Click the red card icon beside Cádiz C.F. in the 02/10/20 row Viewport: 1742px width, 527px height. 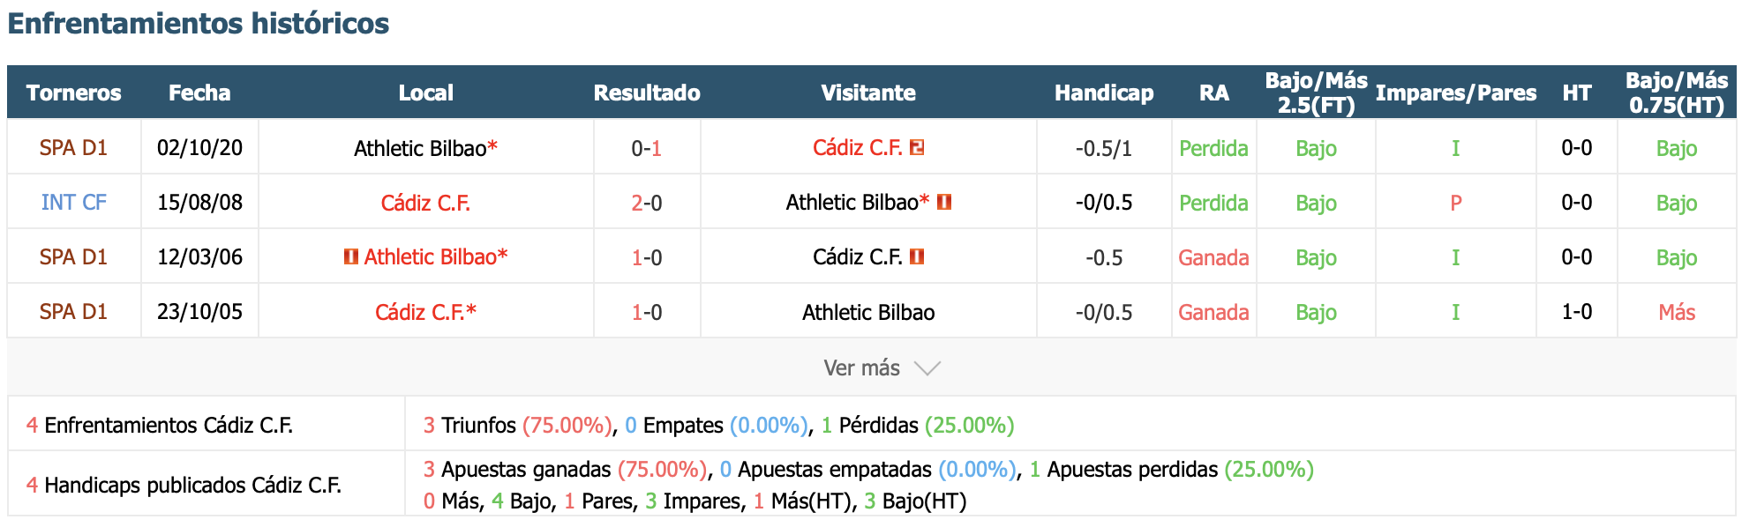[917, 147]
